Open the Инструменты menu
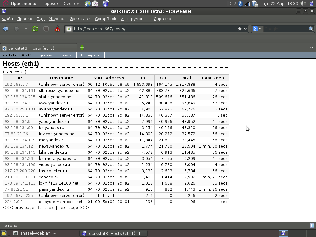This screenshot has width=316, height=237. (x=135, y=19)
